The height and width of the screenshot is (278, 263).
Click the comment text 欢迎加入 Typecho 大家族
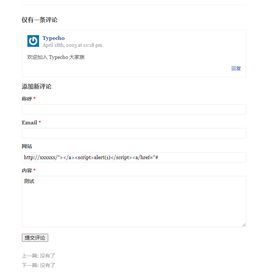tap(56, 57)
